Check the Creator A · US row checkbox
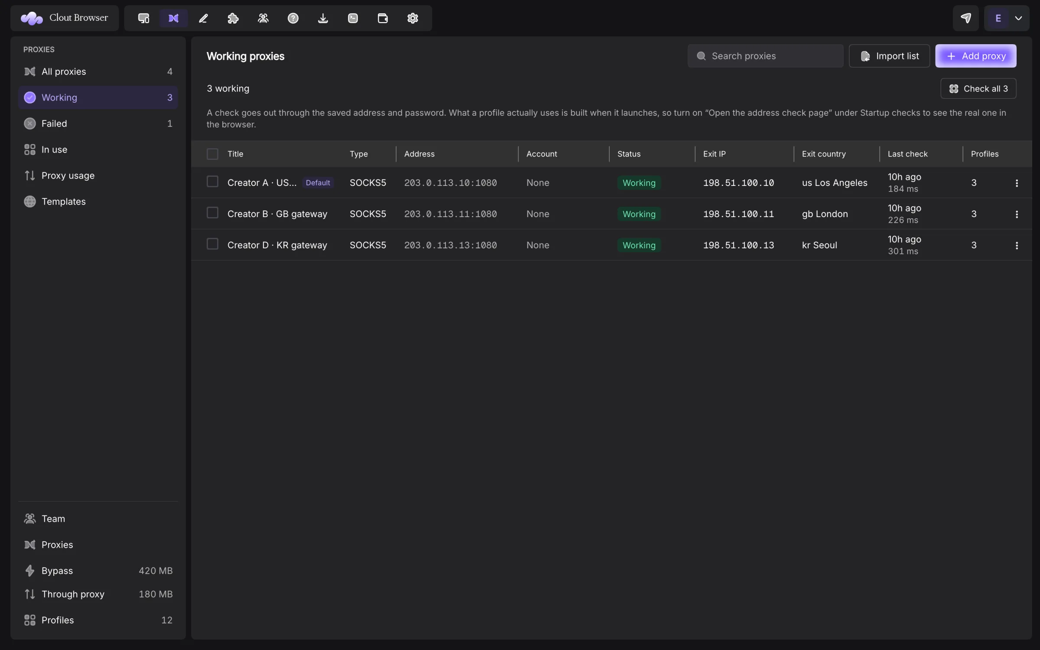 coord(212,182)
